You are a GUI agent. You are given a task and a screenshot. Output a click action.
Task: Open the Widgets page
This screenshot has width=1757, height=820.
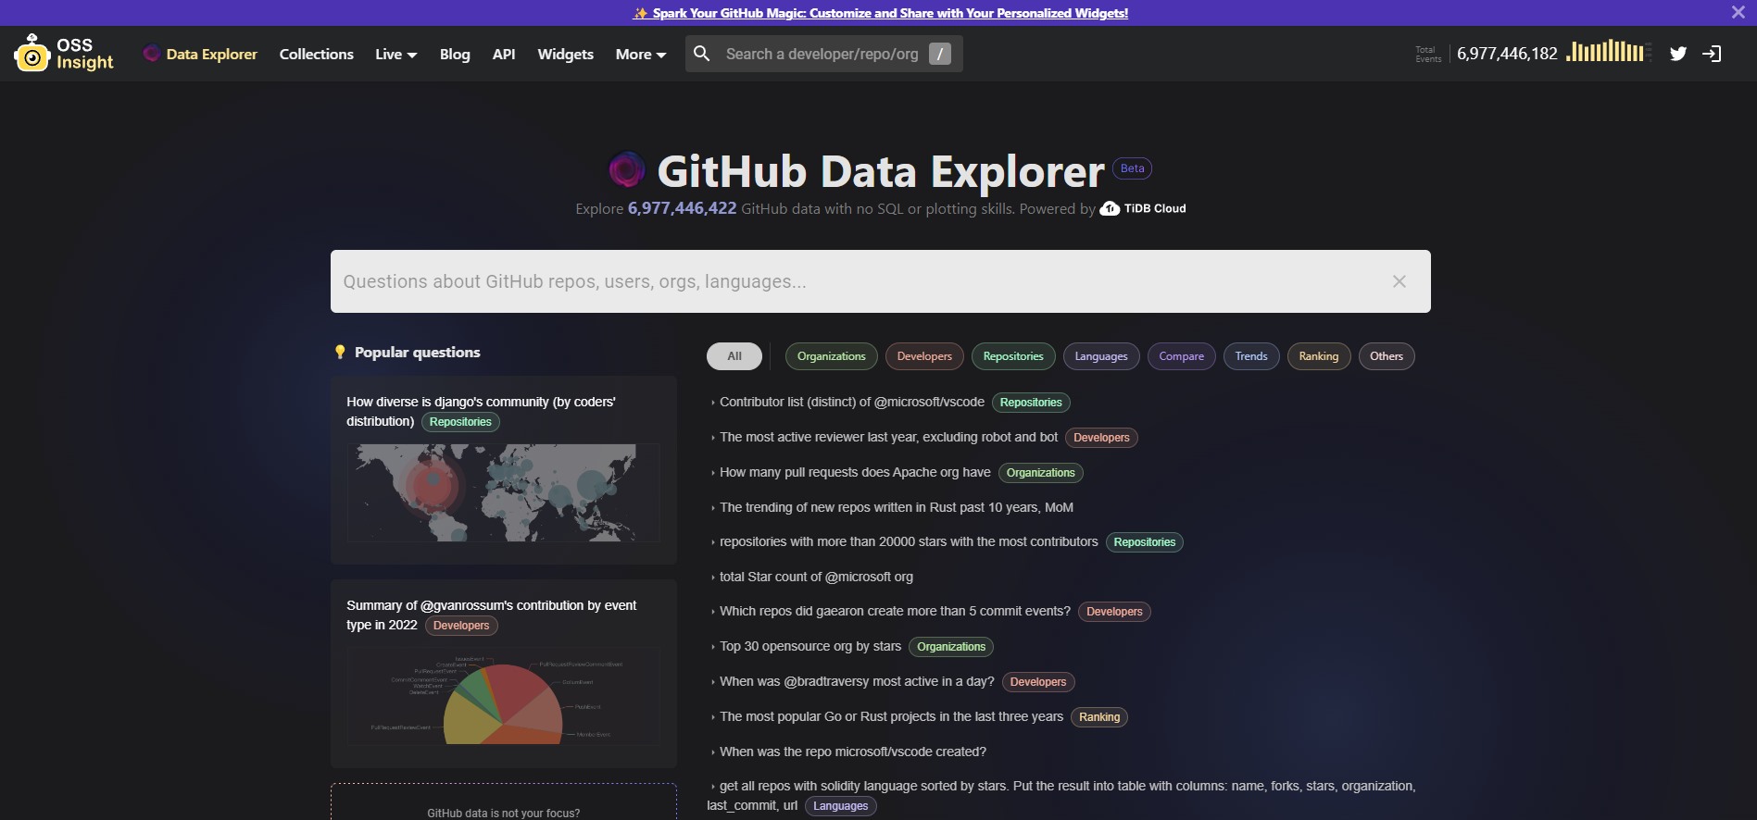566,54
